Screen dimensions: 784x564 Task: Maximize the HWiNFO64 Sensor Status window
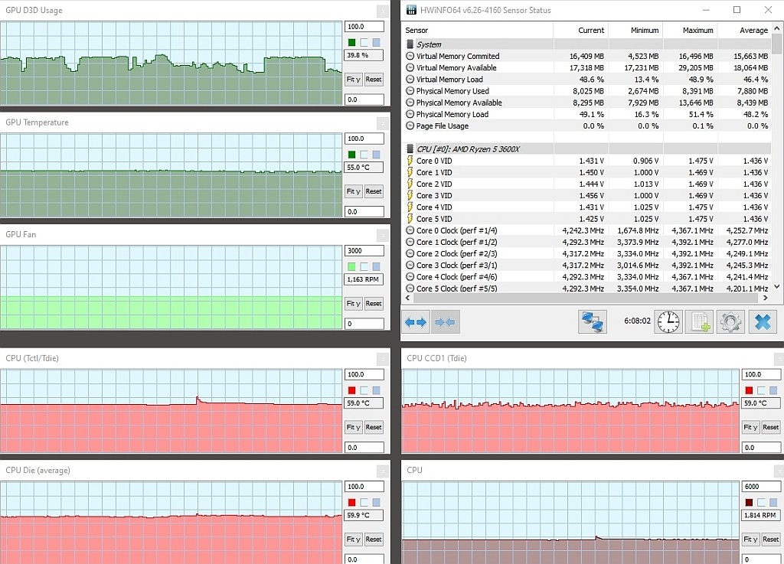pos(737,10)
